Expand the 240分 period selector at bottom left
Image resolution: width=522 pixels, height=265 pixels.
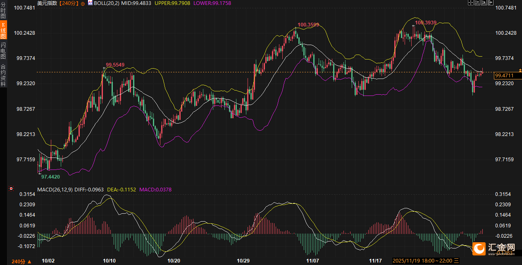21,261
